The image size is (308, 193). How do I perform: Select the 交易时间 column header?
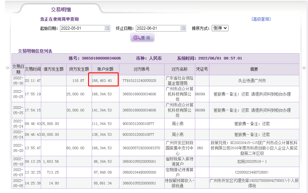[x=33, y=69]
